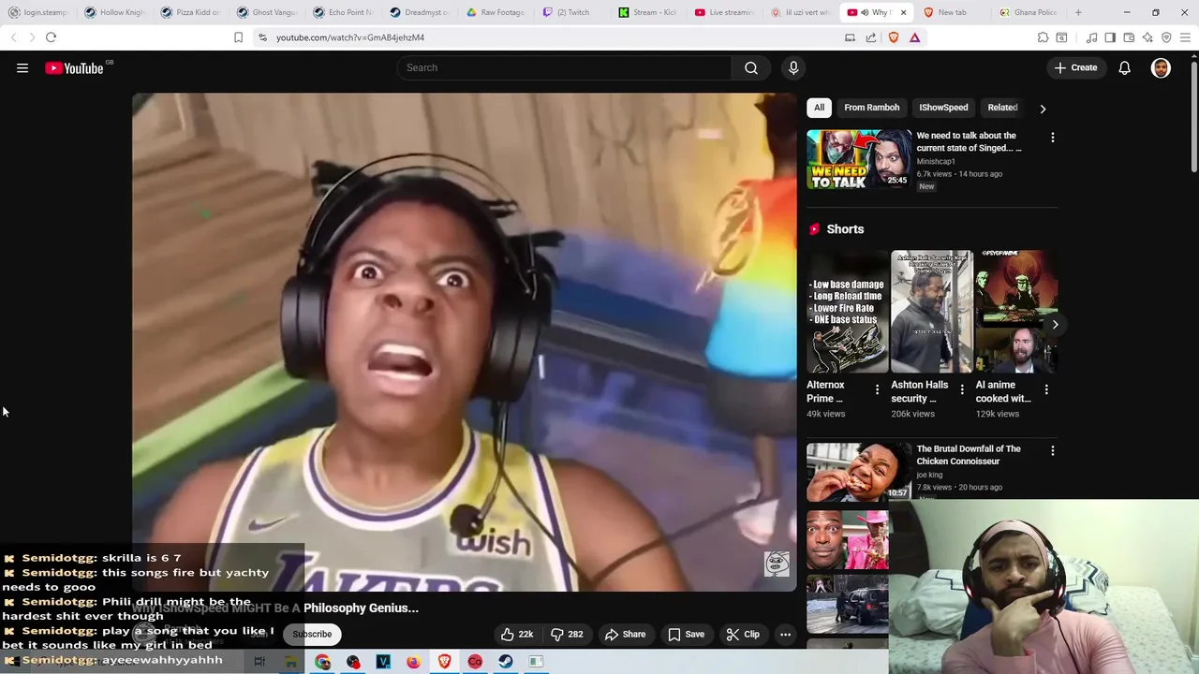Select the Related filter chip

click(1002, 108)
